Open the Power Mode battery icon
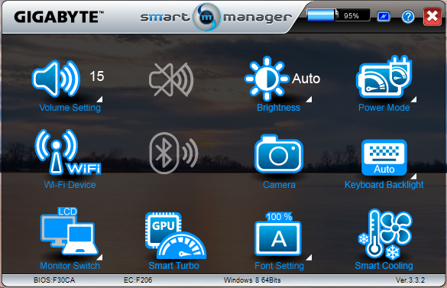 coord(384,76)
